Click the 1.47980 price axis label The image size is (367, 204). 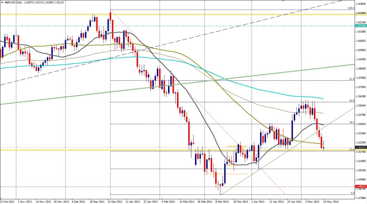click(360, 198)
